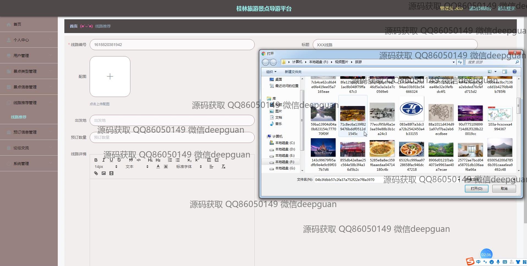The image size is (527, 266).
Task: Click the insert image icon in editor
Action: click(x=104, y=173)
